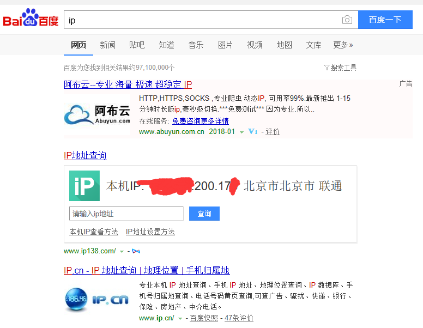Open the IP.cn result title link
This screenshot has width=423, height=328.
click(x=147, y=270)
